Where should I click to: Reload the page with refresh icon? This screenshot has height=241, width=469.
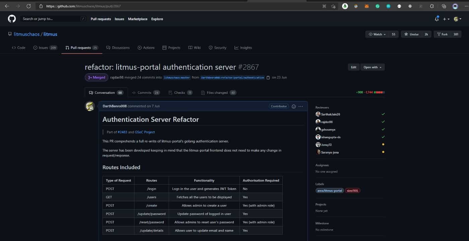pyautogui.click(x=28, y=6)
